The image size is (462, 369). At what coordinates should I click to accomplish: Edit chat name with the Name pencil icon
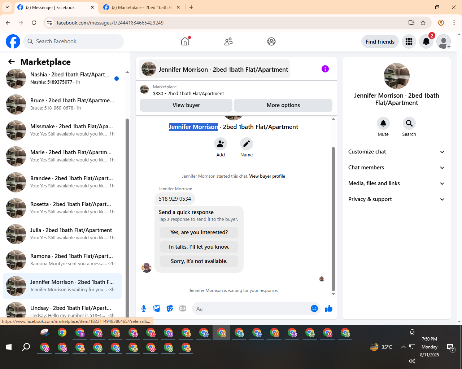pyautogui.click(x=247, y=144)
